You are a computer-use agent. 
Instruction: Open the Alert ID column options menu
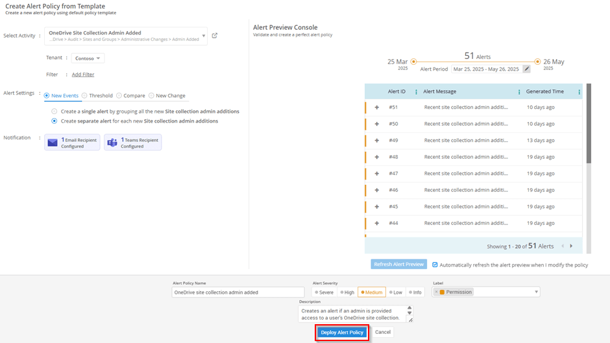click(x=416, y=92)
